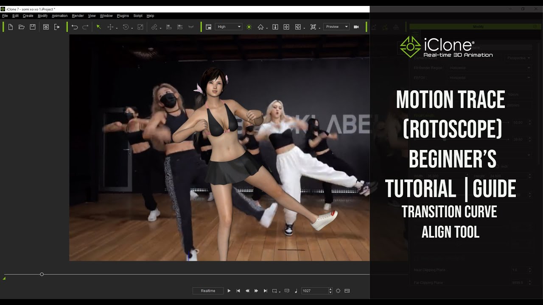543x305 pixels.
Task: Step to the next frame
Action: click(x=256, y=291)
